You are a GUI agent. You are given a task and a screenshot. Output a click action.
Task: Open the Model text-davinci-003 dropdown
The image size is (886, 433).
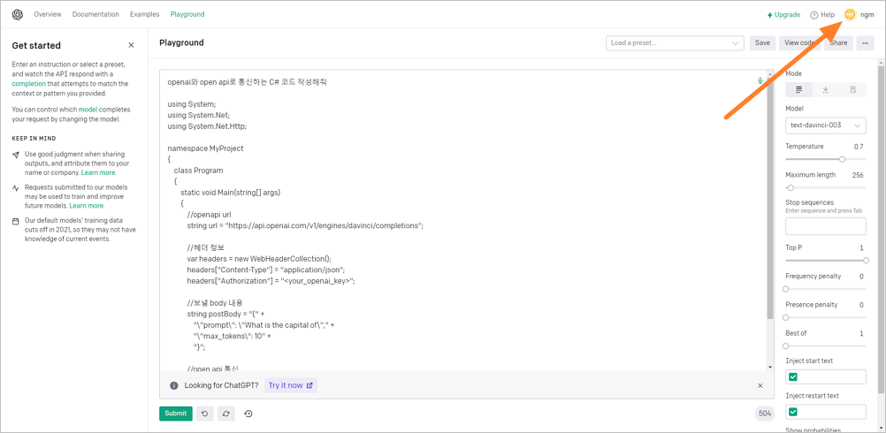click(826, 125)
